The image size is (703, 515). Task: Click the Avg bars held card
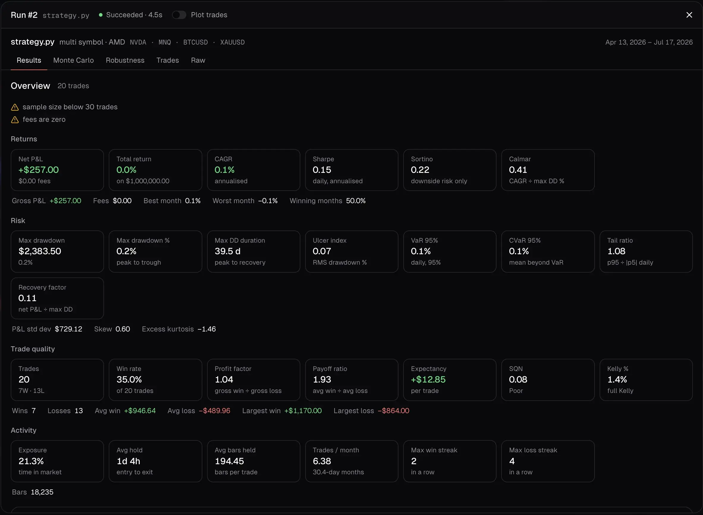pyautogui.click(x=253, y=461)
